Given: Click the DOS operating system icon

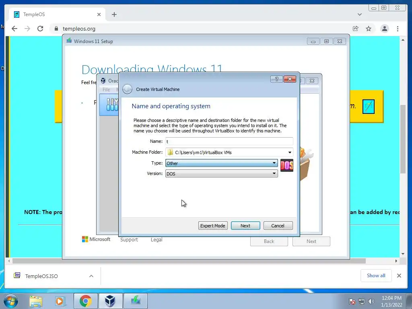Looking at the screenshot, I should (286, 165).
